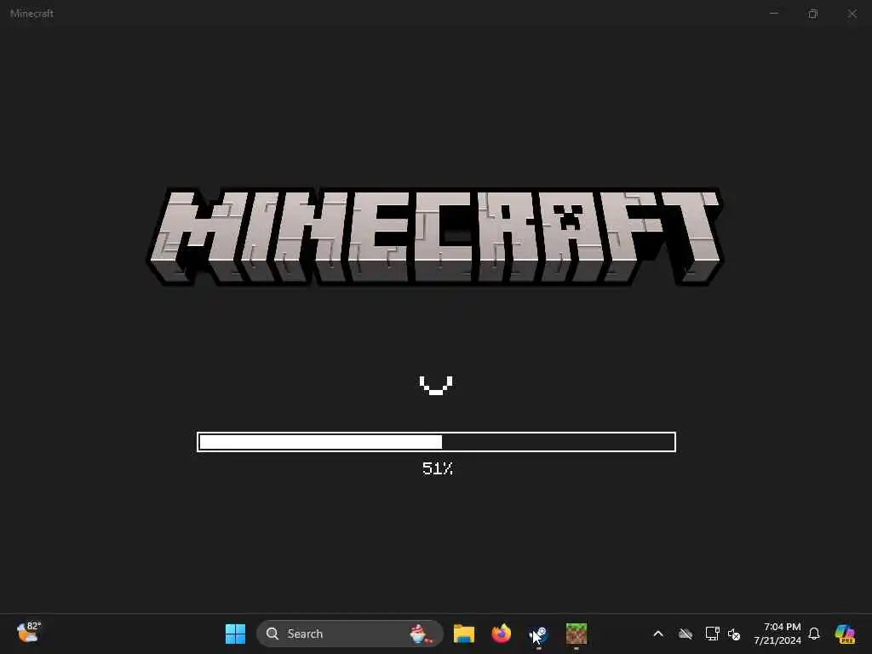Image resolution: width=872 pixels, height=654 pixels.
Task: Launch Firefox from the taskbar
Action: [x=501, y=634]
